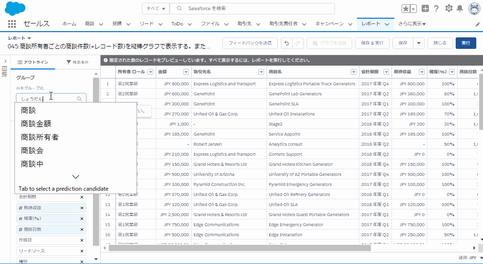Open the 取引先 tab

point(244,24)
